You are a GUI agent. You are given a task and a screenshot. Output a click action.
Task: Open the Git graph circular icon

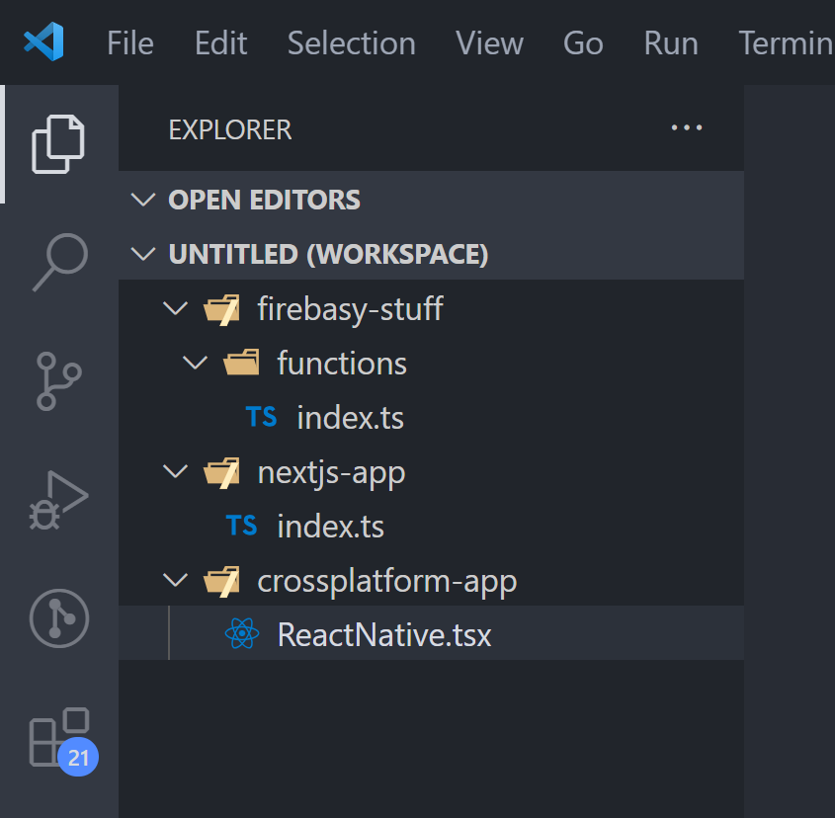[x=59, y=618]
